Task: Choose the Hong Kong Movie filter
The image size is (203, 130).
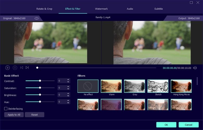Action: [181, 86]
